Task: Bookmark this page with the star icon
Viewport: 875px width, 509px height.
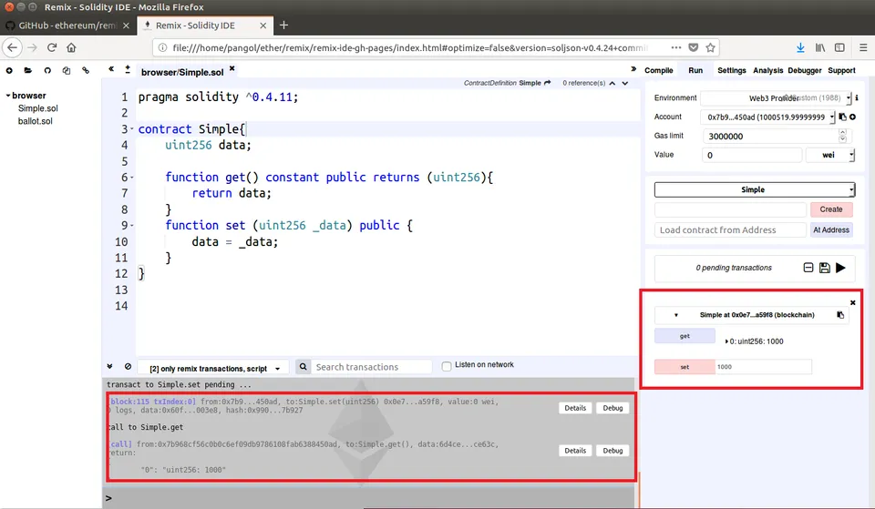Action: coord(710,47)
